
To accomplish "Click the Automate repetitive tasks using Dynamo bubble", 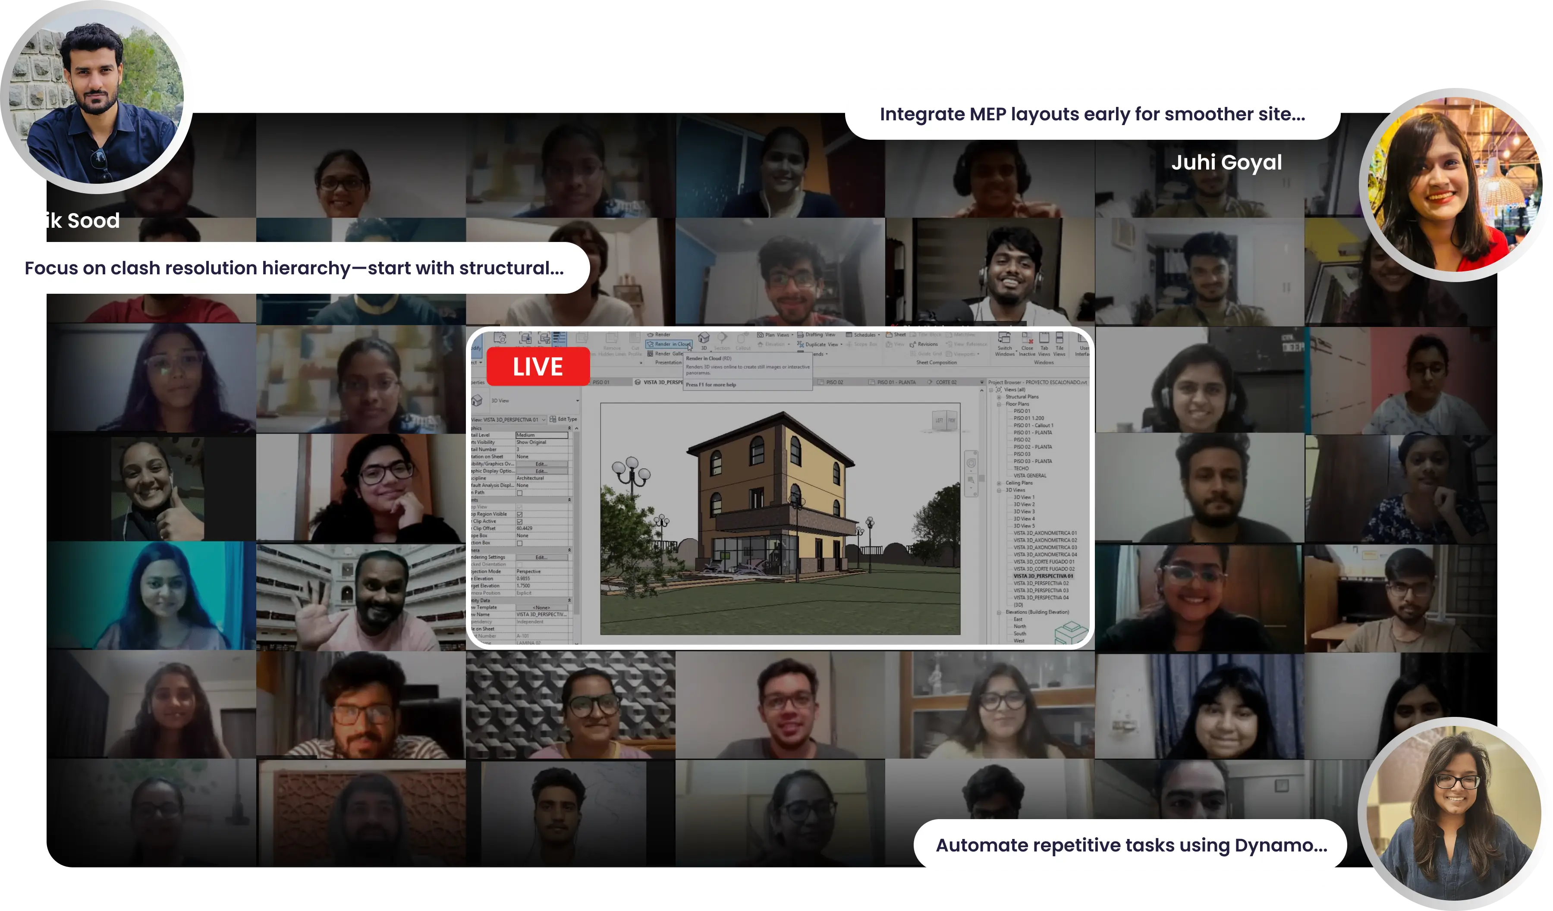I will coord(1130,845).
